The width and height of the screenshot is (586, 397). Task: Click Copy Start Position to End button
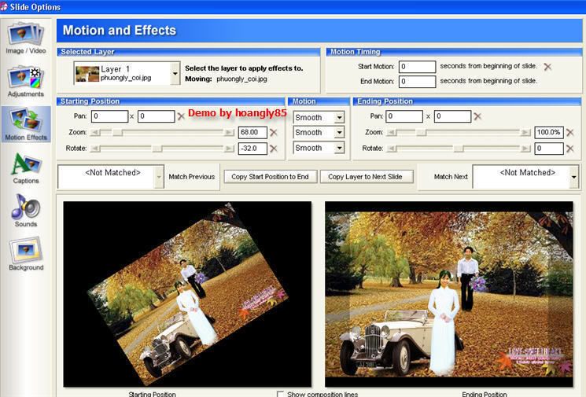point(271,177)
